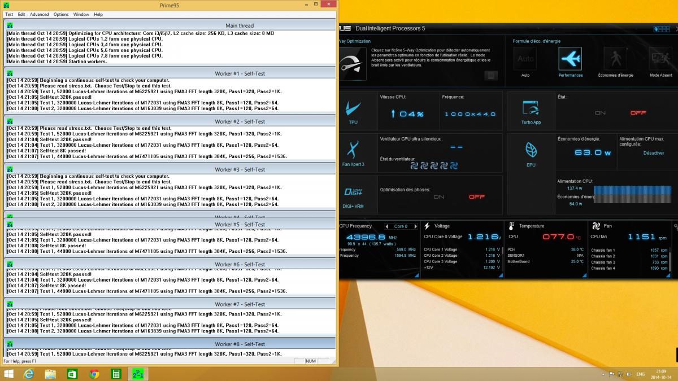This screenshot has width=678, height=381.
Task: Click the Worker #2 window icon
Action: (x=10, y=121)
